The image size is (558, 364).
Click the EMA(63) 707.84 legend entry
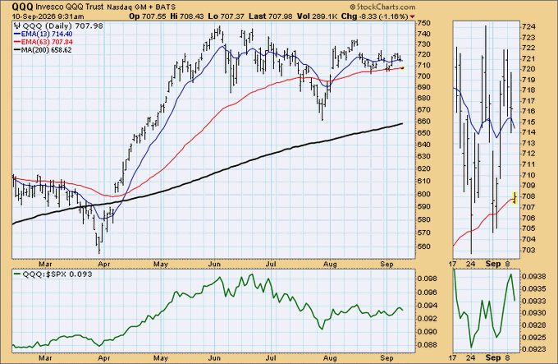(47, 42)
